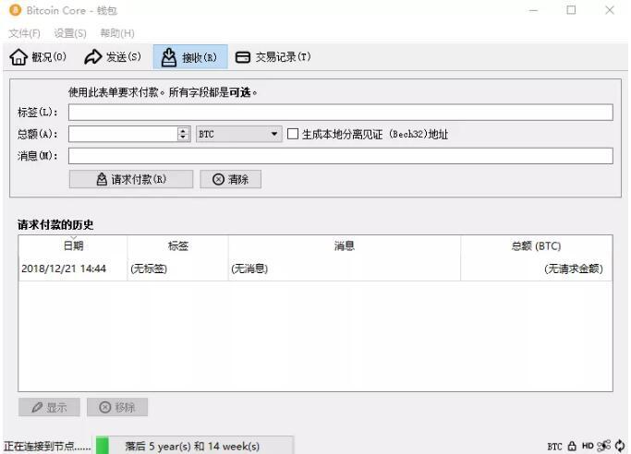Sort history by 标签 column header
631x454 pixels.
coord(178,245)
